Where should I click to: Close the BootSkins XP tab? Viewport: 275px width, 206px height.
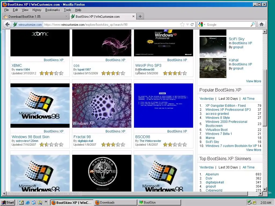[x=133, y=16]
